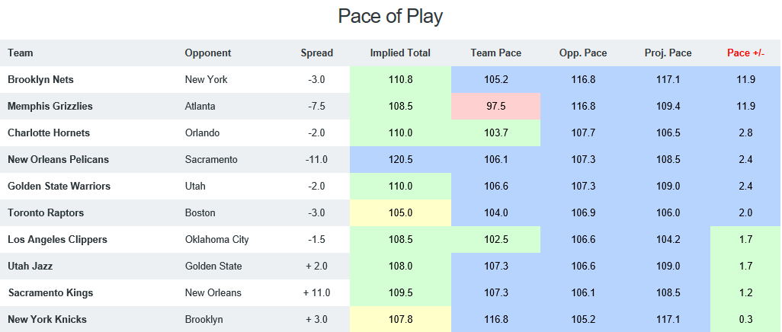Viewport: 782px width, 332px height.
Task: Sort by red Pace +/- header
Action: (745, 53)
